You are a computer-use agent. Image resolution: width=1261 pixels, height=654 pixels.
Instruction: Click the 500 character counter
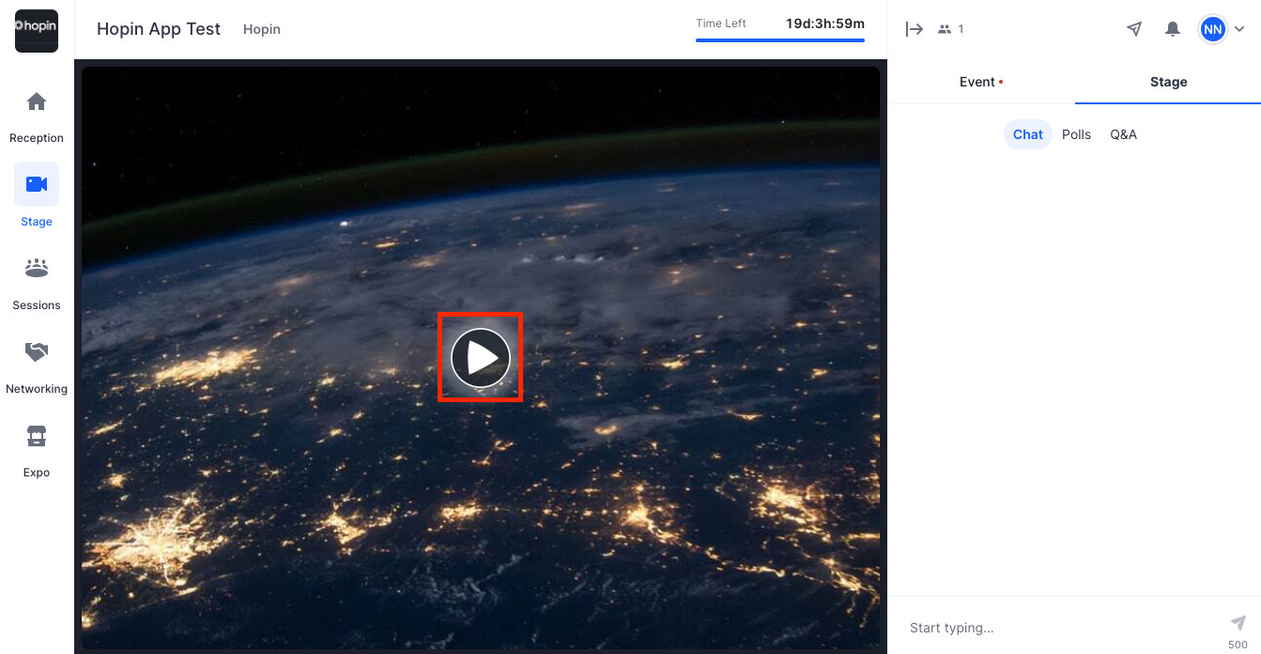tap(1238, 645)
